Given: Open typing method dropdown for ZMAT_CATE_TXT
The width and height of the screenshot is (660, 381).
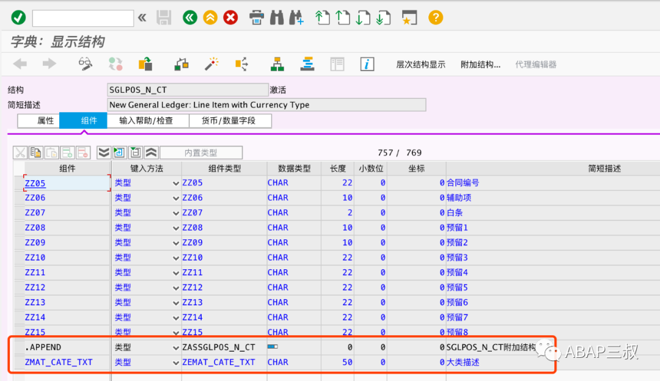Looking at the screenshot, I should pos(175,363).
